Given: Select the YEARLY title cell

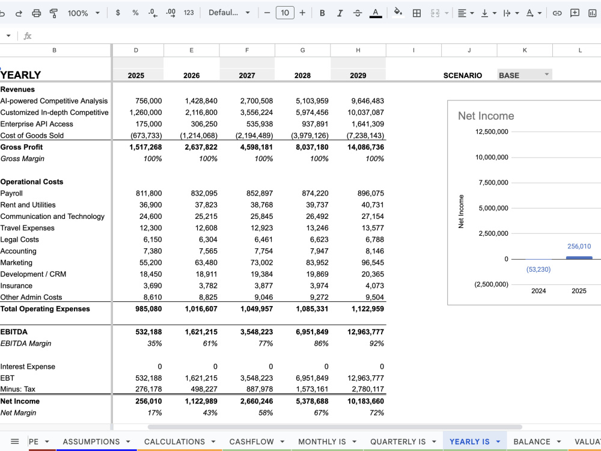Looking at the screenshot, I should click(20, 75).
